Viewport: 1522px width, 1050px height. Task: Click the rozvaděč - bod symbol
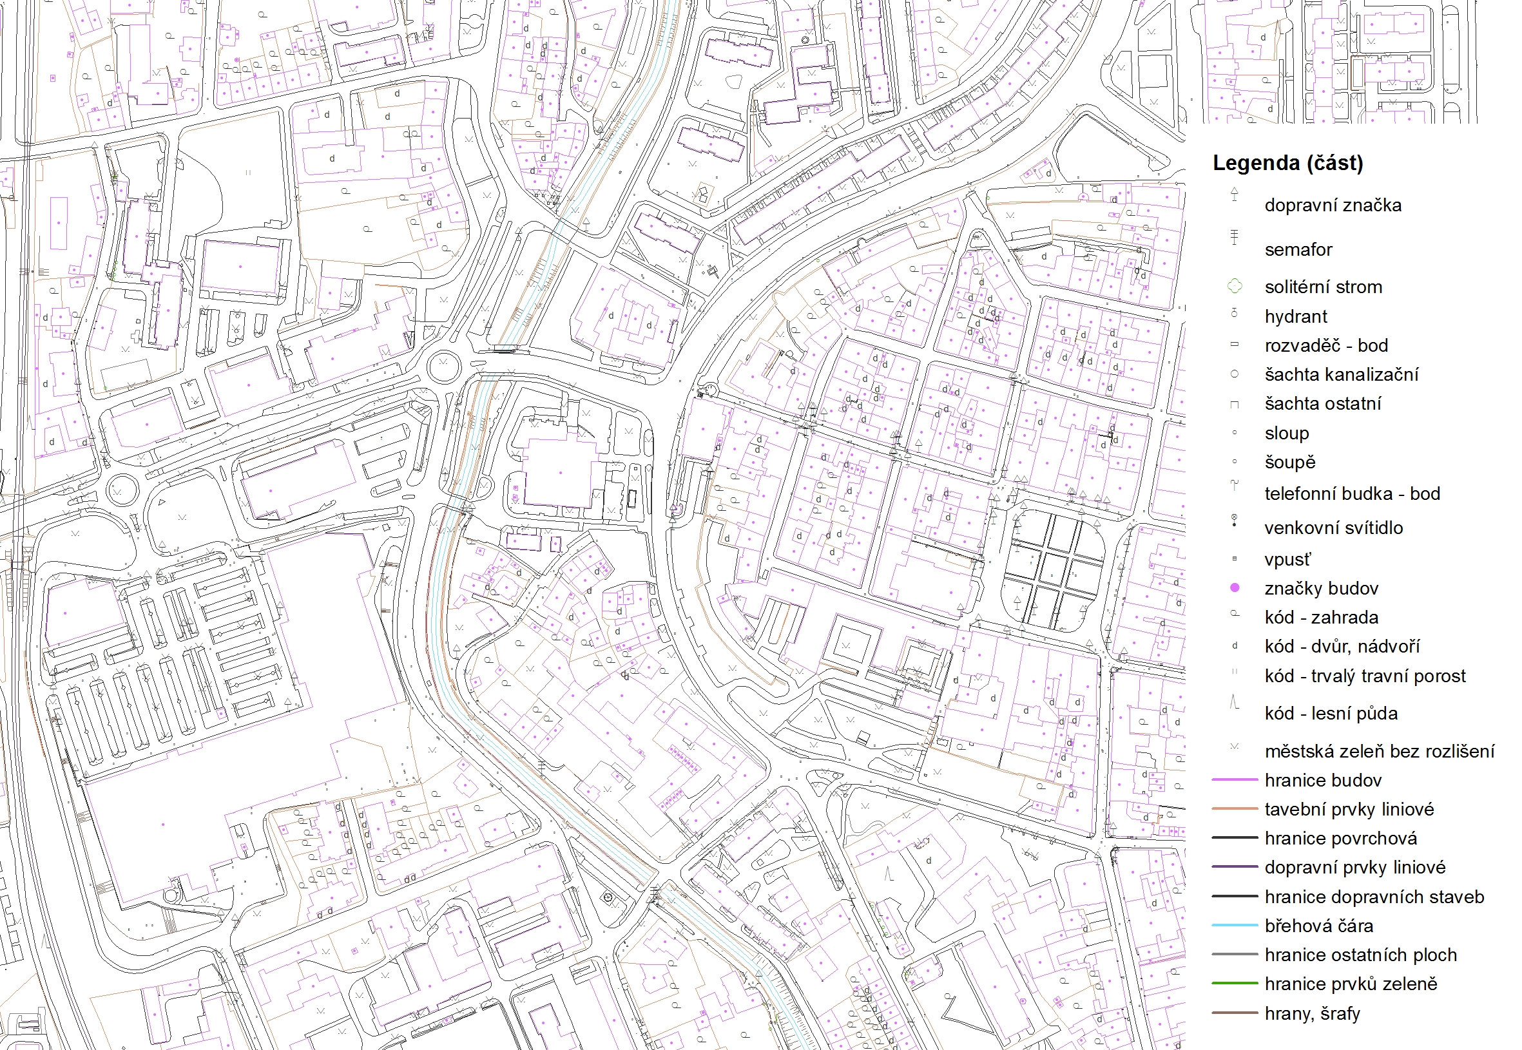coord(1234,344)
